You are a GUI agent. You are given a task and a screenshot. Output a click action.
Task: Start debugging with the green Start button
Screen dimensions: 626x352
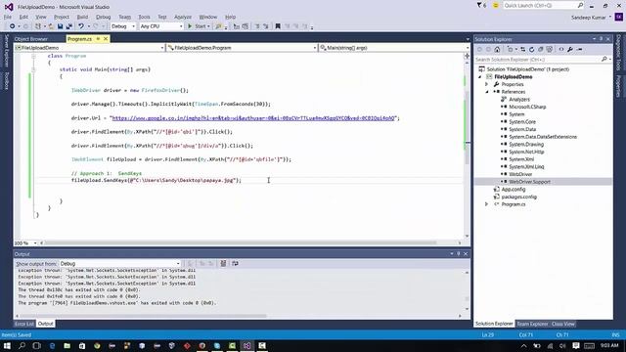tap(199, 26)
